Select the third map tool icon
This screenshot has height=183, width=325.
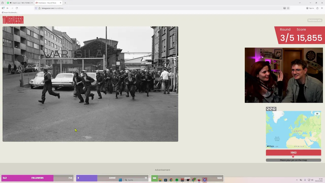pos(274,109)
